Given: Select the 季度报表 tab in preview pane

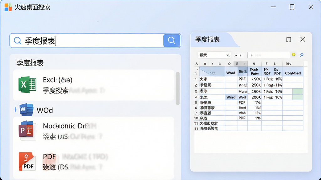Looking at the screenshot, I should [208, 39].
